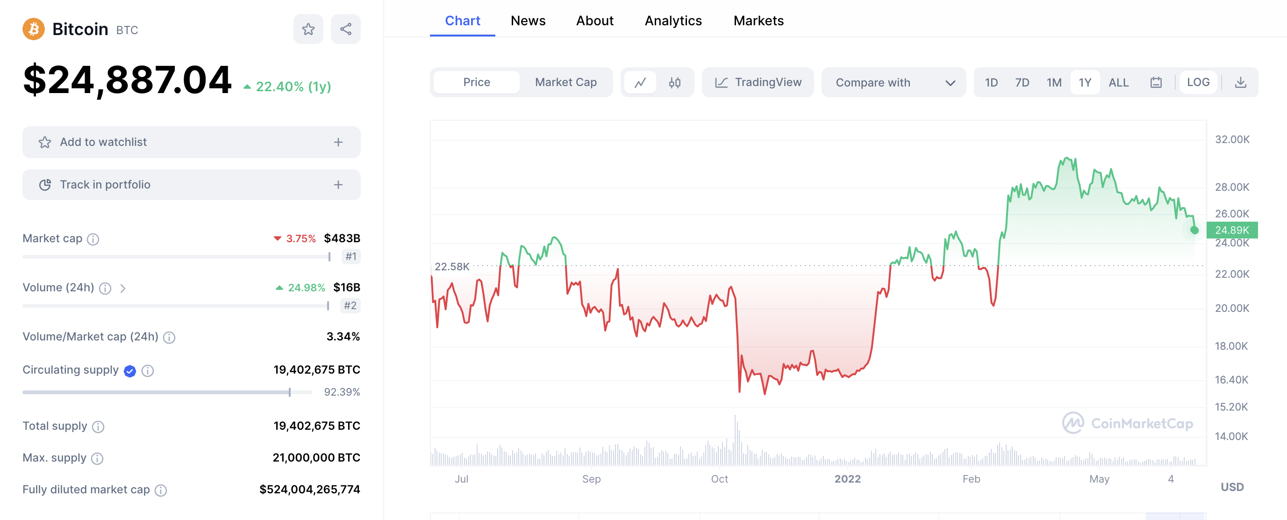Click the 2022 axis label
The image size is (1287, 520).
point(847,479)
